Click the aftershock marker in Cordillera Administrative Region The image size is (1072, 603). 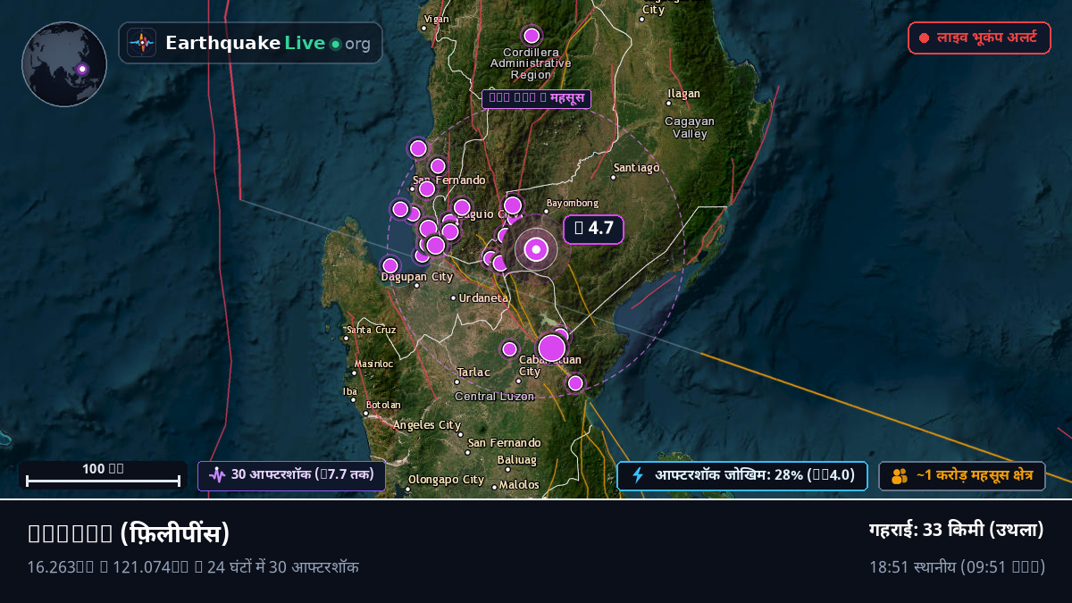click(x=532, y=36)
